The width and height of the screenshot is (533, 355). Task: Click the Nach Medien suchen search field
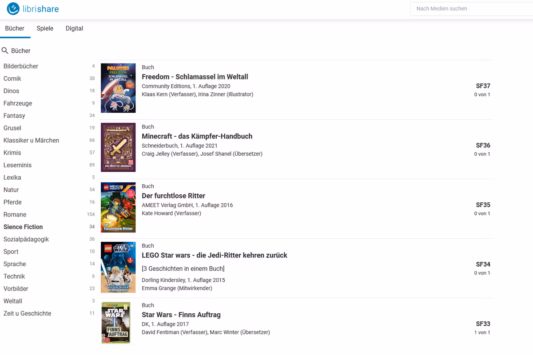tap(471, 8)
